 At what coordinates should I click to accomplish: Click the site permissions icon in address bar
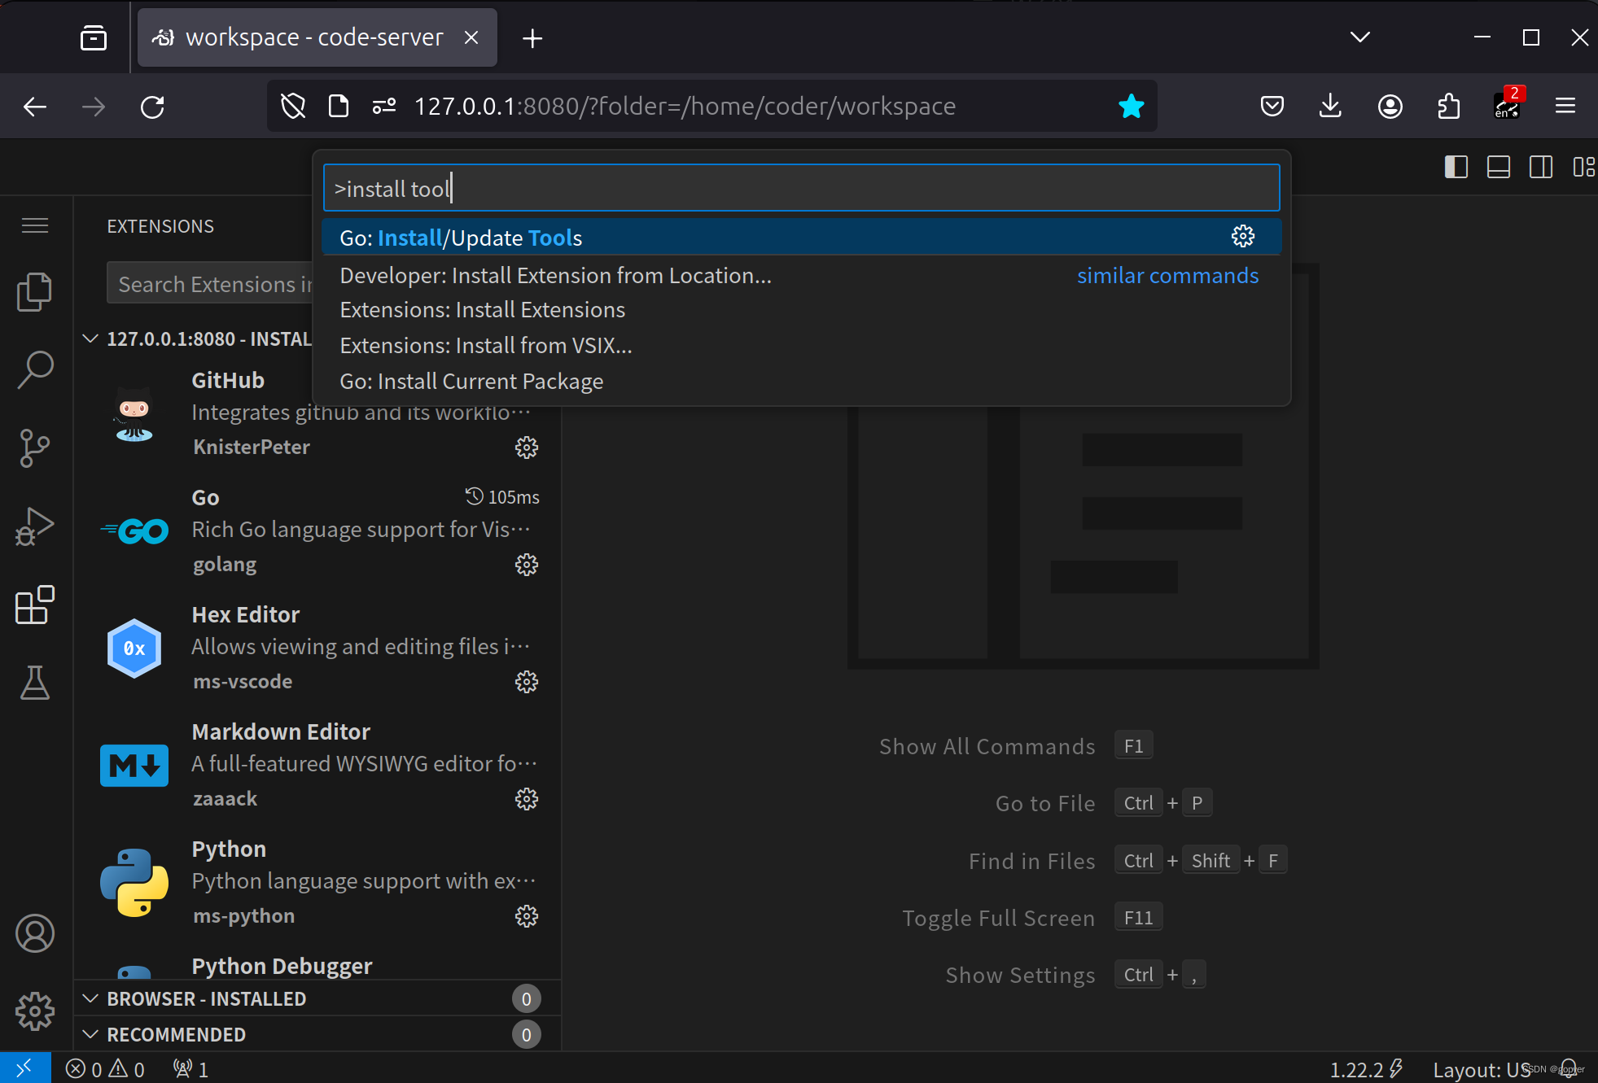[384, 106]
